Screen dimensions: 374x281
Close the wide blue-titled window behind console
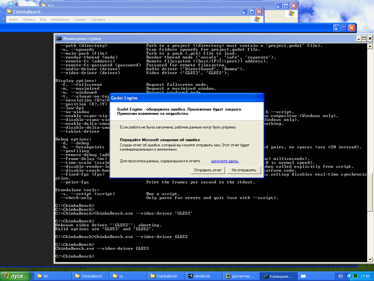(352, 28)
